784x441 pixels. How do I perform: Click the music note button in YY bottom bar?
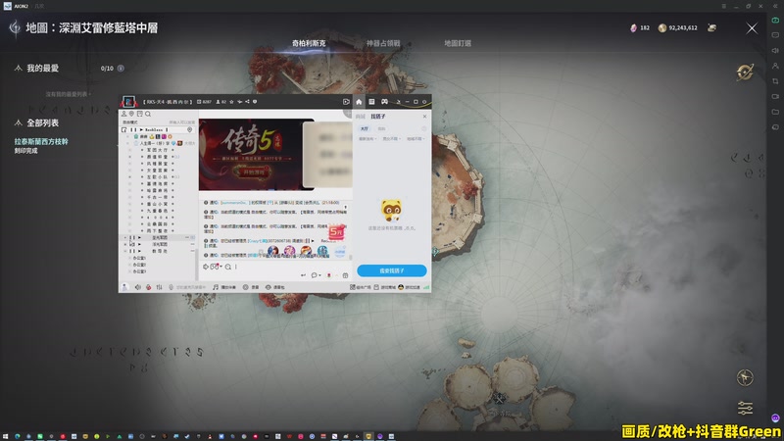224,287
